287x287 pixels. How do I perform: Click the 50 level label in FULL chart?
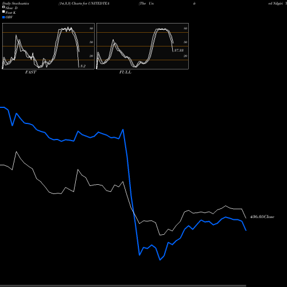[x=185, y=42]
